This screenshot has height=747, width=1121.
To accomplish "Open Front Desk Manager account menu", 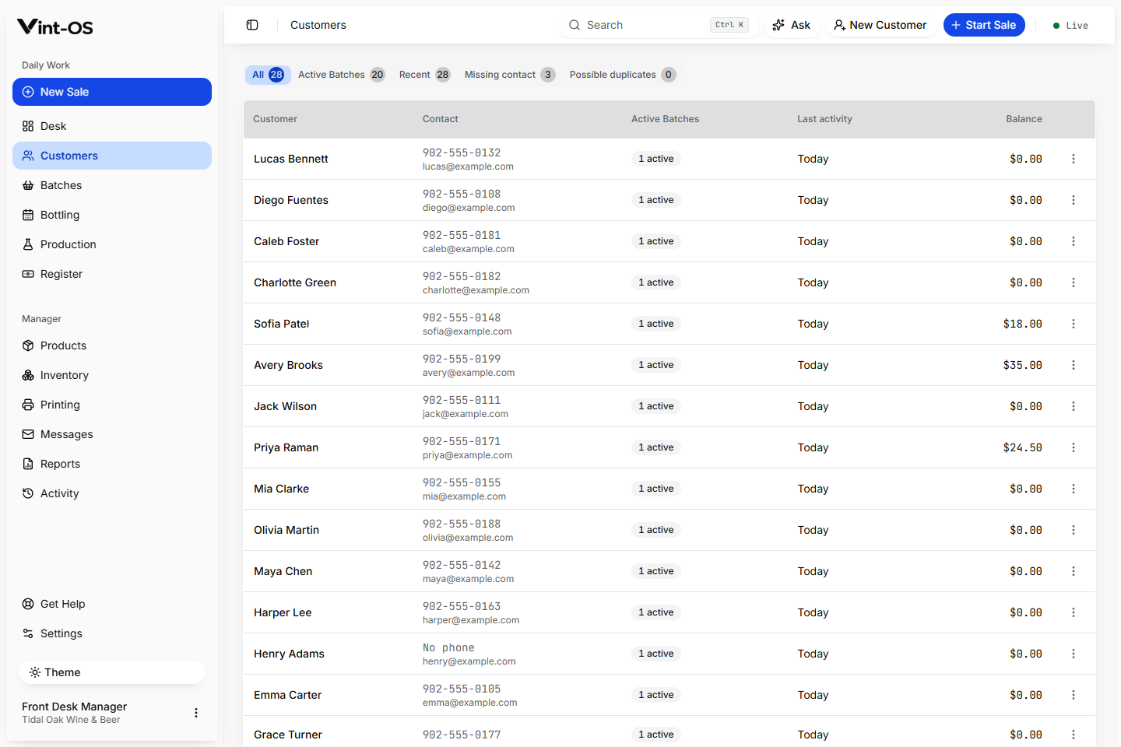I will [x=196, y=713].
